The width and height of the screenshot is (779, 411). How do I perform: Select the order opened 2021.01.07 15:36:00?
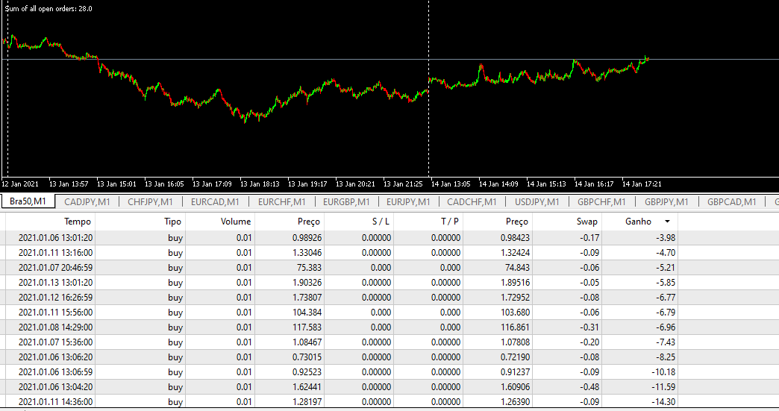tap(342, 342)
